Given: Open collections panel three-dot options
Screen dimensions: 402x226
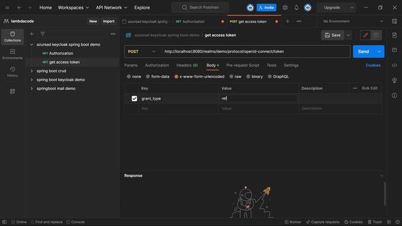Looking at the screenshot, I should click(113, 34).
